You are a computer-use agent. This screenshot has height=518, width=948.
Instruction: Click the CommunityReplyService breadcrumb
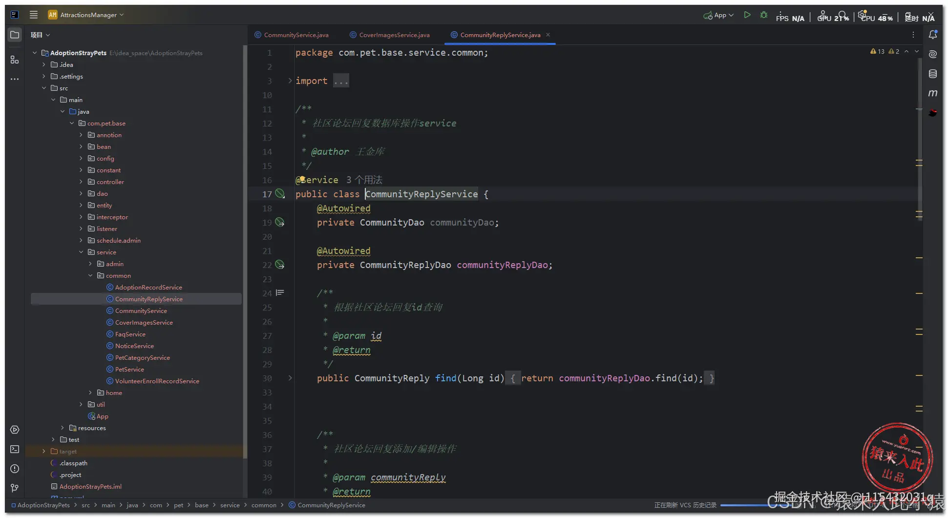[327, 505]
